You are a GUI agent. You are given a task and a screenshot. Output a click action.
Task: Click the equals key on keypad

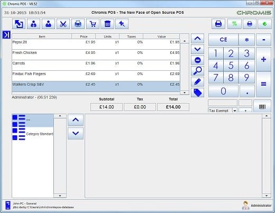point(263,84)
